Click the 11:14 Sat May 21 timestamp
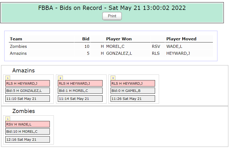Screen dimensions: 231x149 pos(80,99)
